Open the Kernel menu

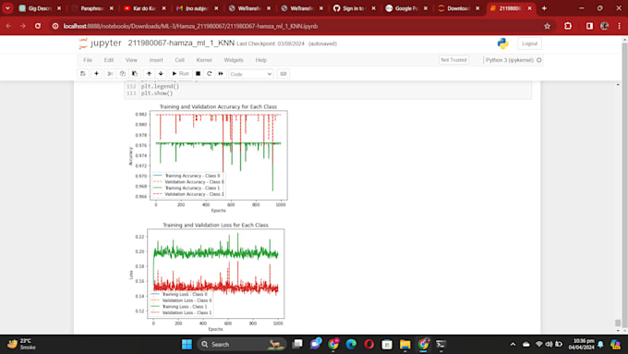pyautogui.click(x=204, y=60)
